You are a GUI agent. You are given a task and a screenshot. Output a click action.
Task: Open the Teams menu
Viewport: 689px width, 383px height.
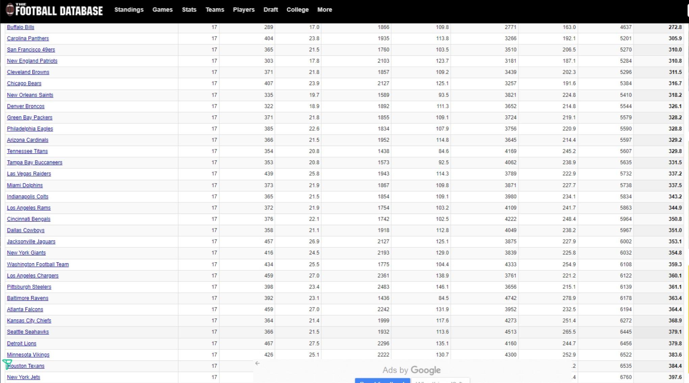(215, 10)
